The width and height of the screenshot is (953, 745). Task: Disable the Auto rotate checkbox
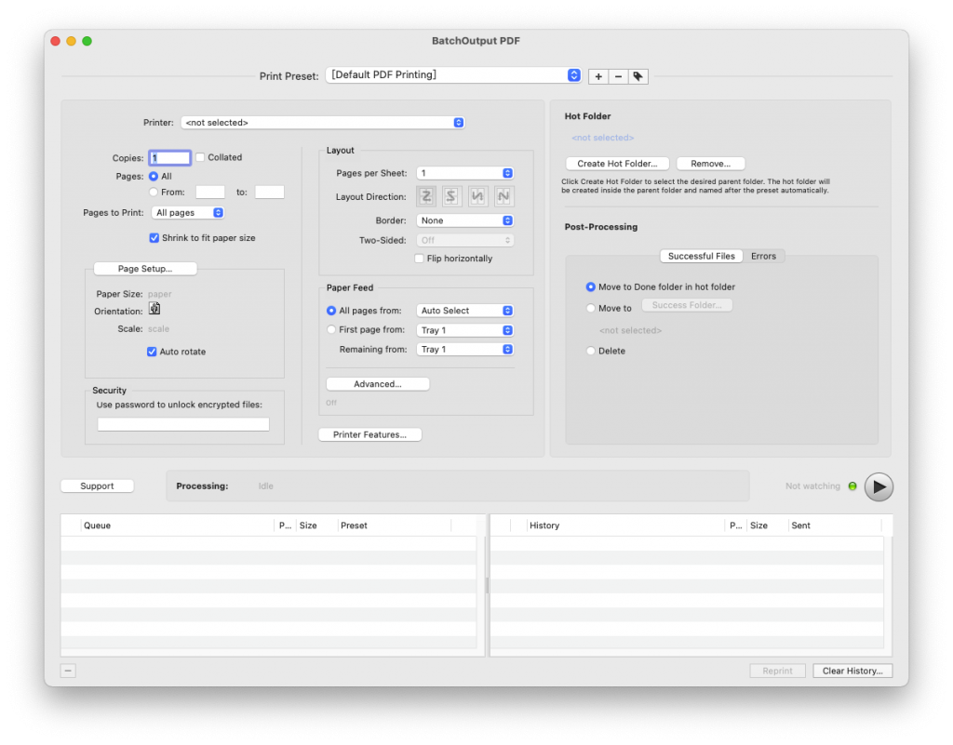click(x=152, y=352)
